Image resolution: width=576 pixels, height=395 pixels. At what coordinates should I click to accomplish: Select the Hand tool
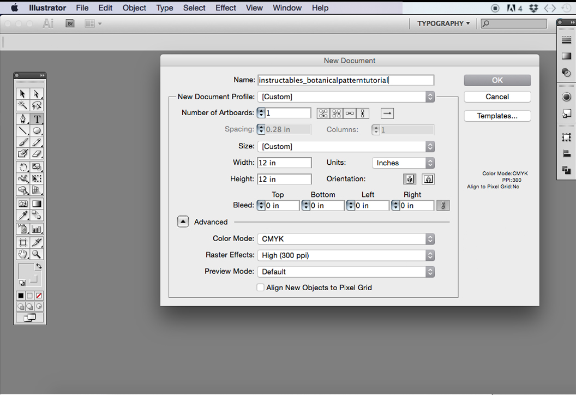pos(23,254)
